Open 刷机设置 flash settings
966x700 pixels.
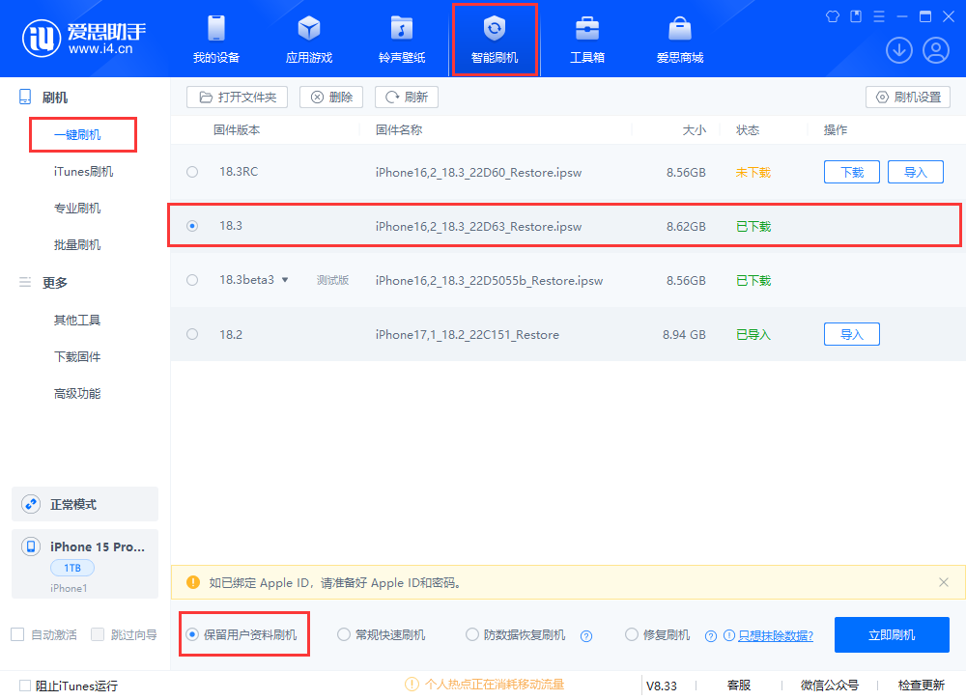point(907,97)
